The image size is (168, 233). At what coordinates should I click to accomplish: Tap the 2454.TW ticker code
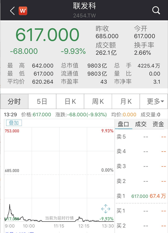(84, 15)
